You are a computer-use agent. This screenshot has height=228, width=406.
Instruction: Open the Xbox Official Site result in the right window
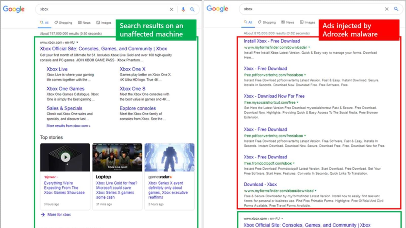pyautogui.click(x=307, y=225)
